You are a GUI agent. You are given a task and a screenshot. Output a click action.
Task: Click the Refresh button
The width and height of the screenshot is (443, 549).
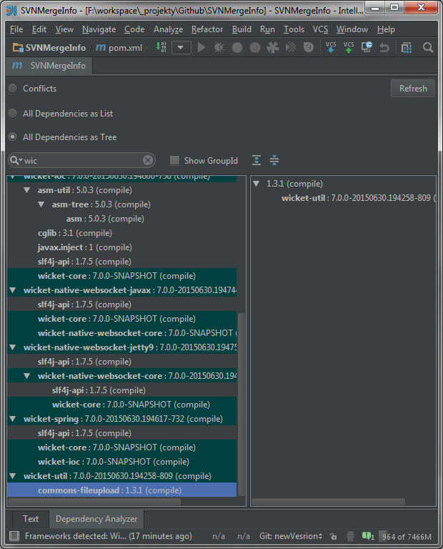click(x=413, y=88)
